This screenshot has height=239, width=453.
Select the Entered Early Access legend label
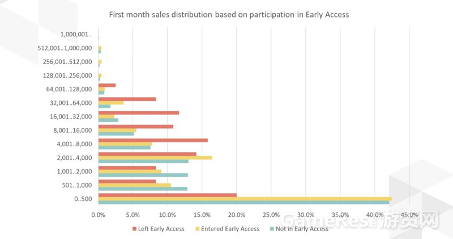(230, 229)
